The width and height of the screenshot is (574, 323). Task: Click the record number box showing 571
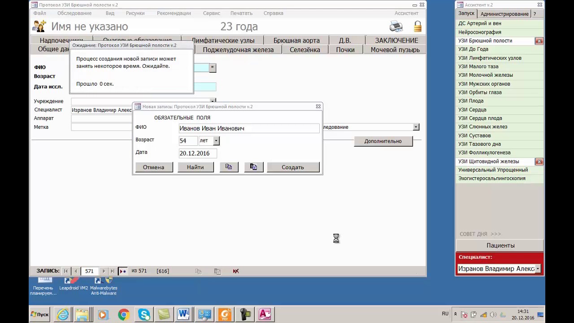click(x=89, y=271)
